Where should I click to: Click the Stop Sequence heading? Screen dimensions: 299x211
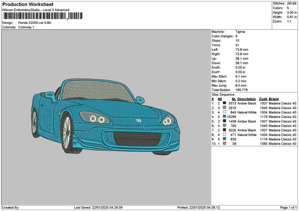223,94
